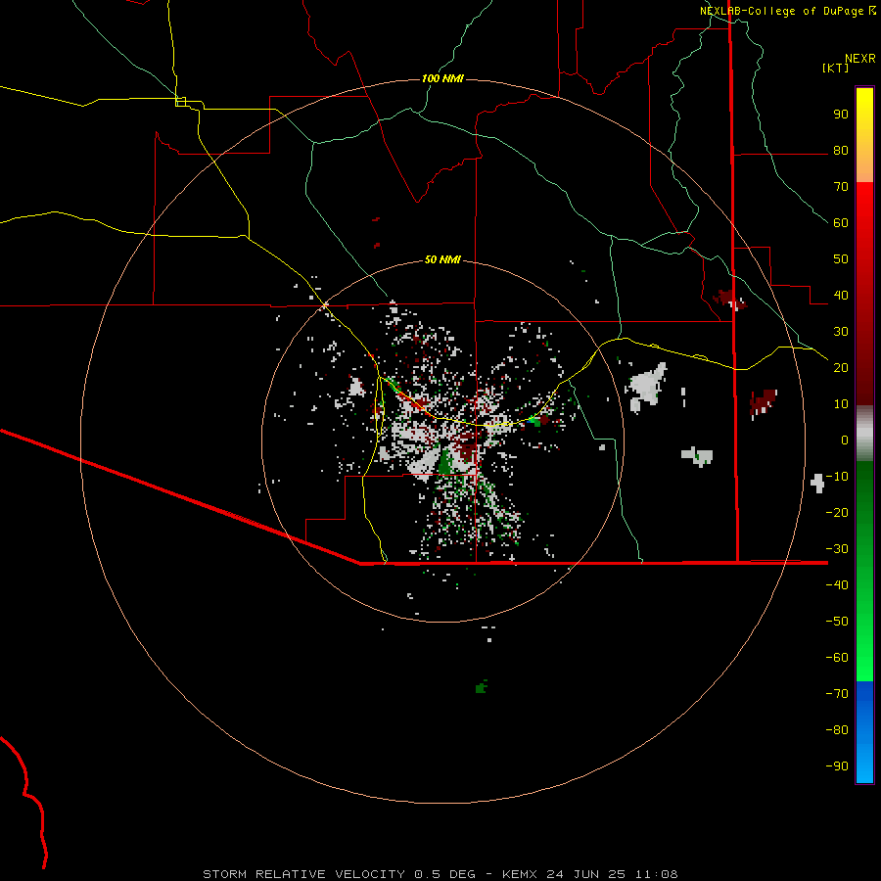This screenshot has height=881, width=881.
Task: Click the -40 value on the velocity scale
Action: pyautogui.click(x=837, y=585)
